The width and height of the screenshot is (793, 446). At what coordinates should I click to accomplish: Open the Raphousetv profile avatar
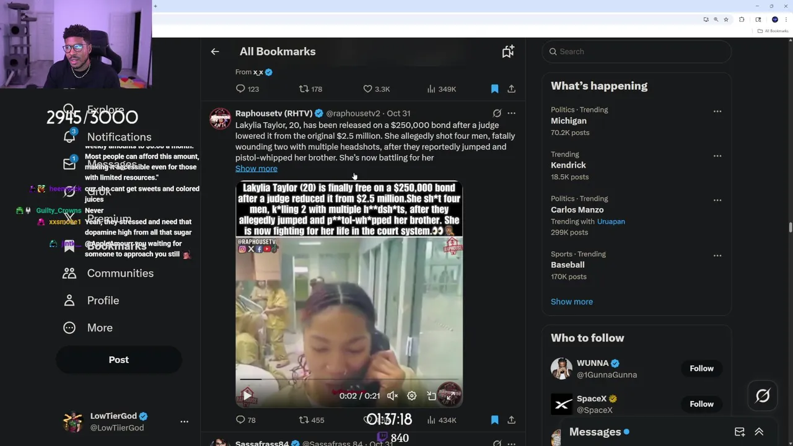point(220,118)
